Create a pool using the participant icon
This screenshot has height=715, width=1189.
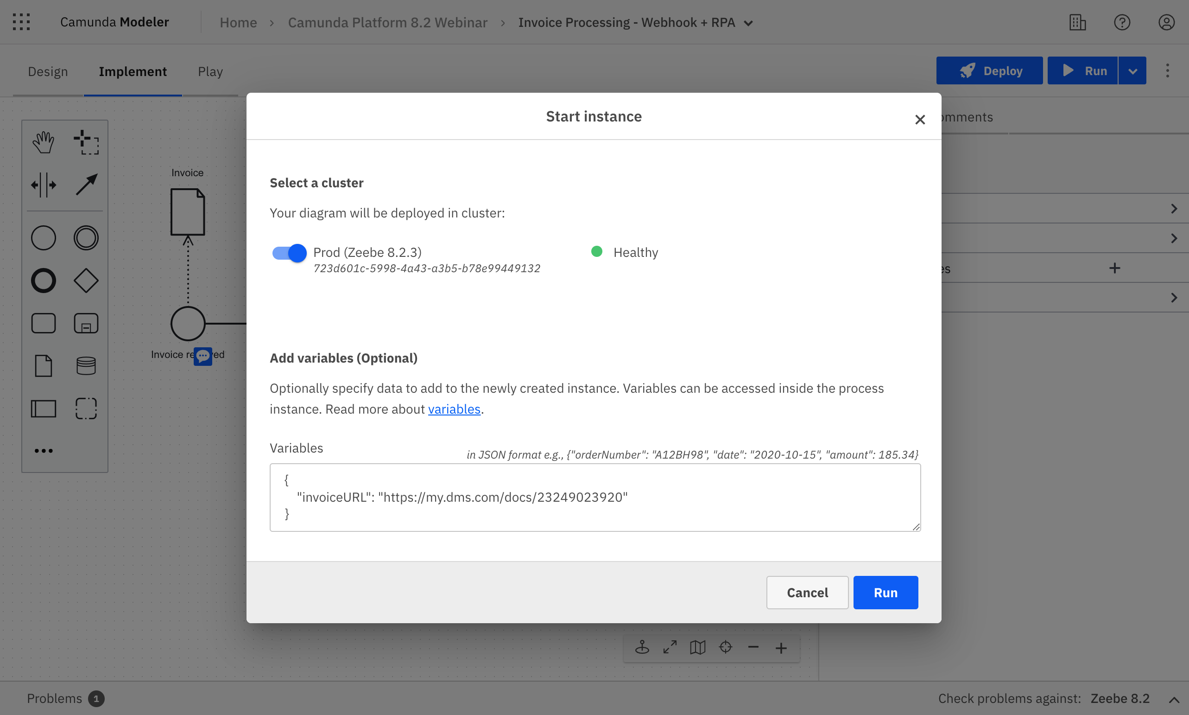point(43,408)
